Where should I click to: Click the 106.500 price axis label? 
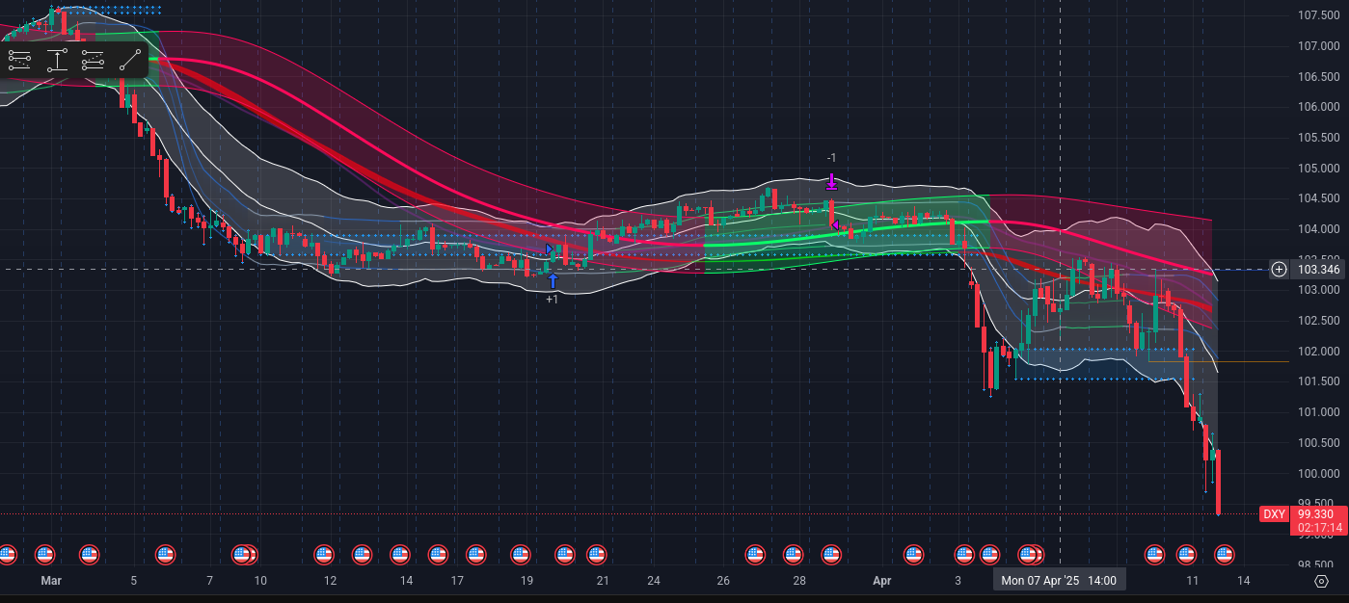point(1317,76)
